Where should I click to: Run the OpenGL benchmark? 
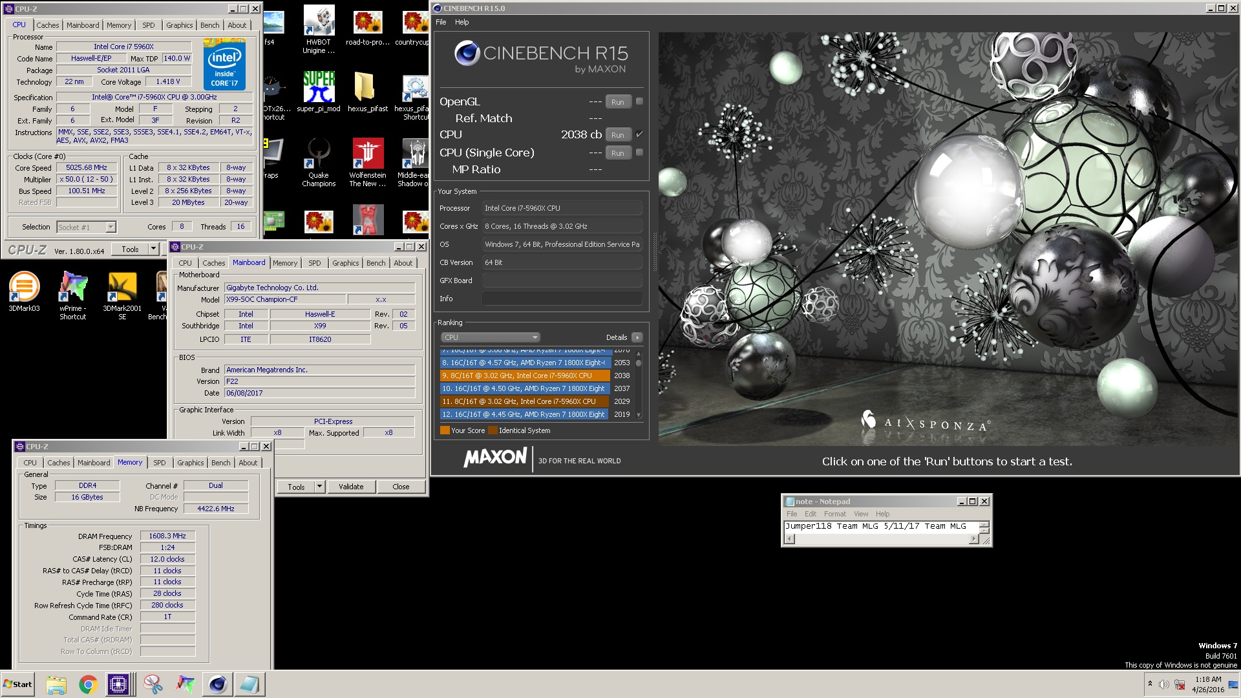[x=618, y=102]
